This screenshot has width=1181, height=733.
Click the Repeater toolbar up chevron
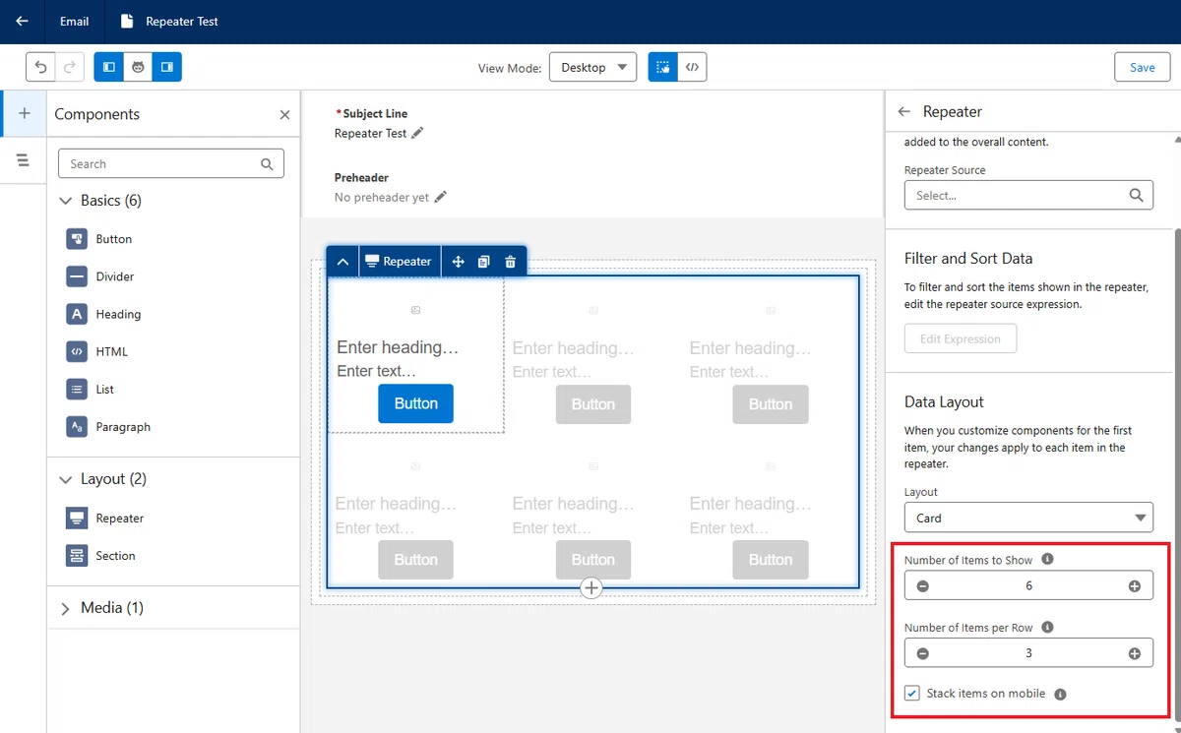pyautogui.click(x=342, y=262)
